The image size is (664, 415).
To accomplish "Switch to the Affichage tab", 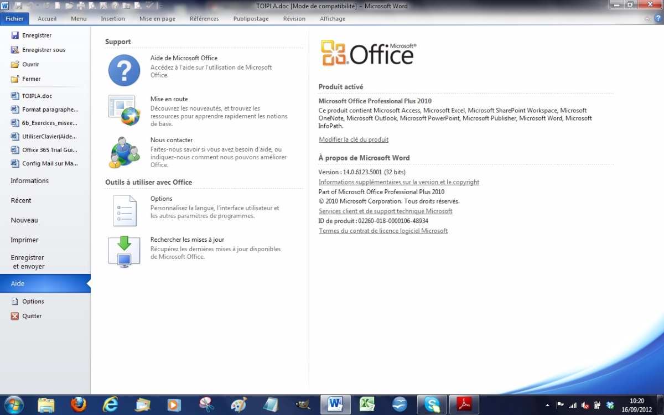I will click(x=333, y=18).
